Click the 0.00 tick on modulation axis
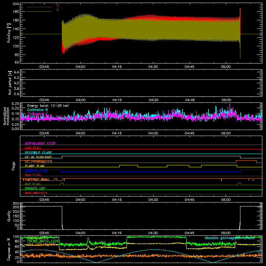 coord(15,129)
